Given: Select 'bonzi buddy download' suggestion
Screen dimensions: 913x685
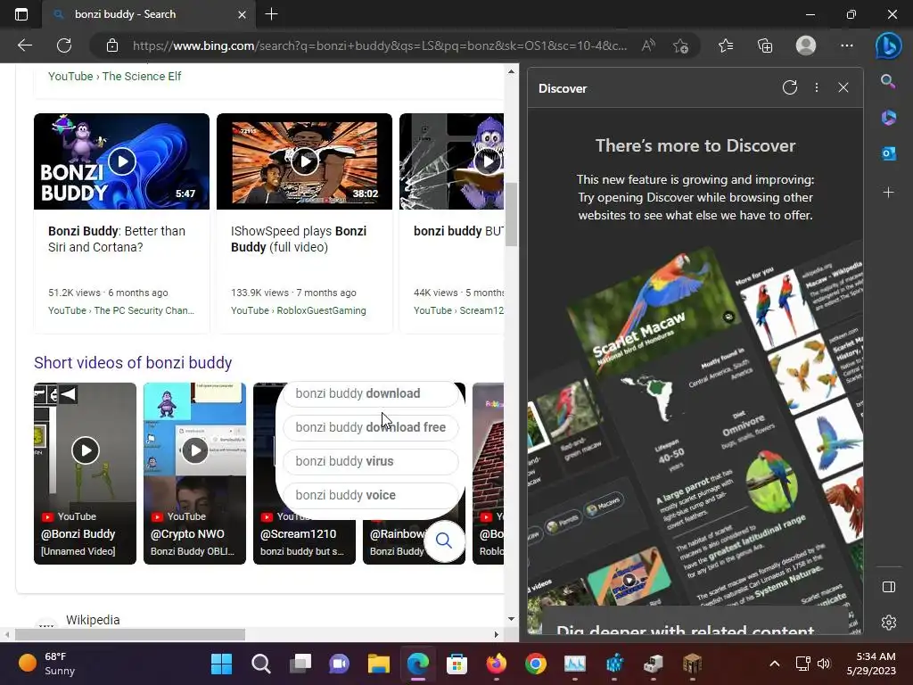Looking at the screenshot, I should coord(371,393).
